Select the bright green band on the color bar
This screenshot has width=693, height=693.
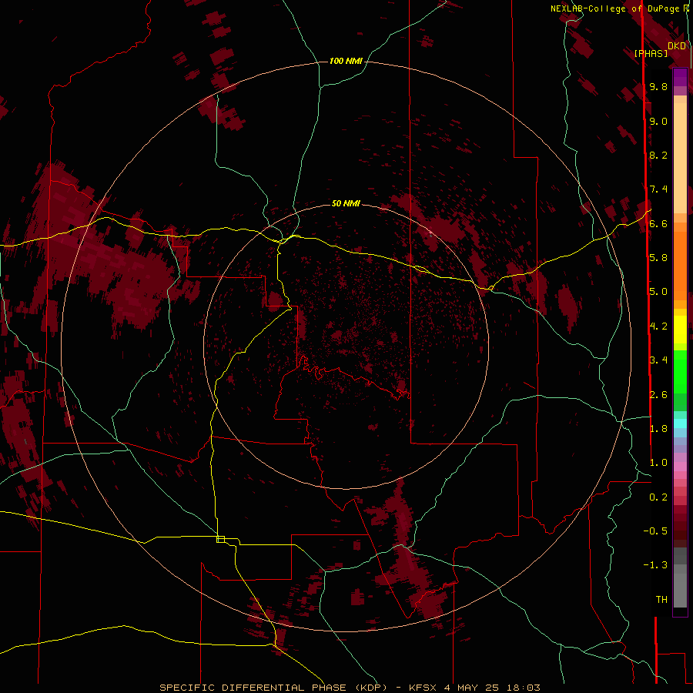coord(680,372)
